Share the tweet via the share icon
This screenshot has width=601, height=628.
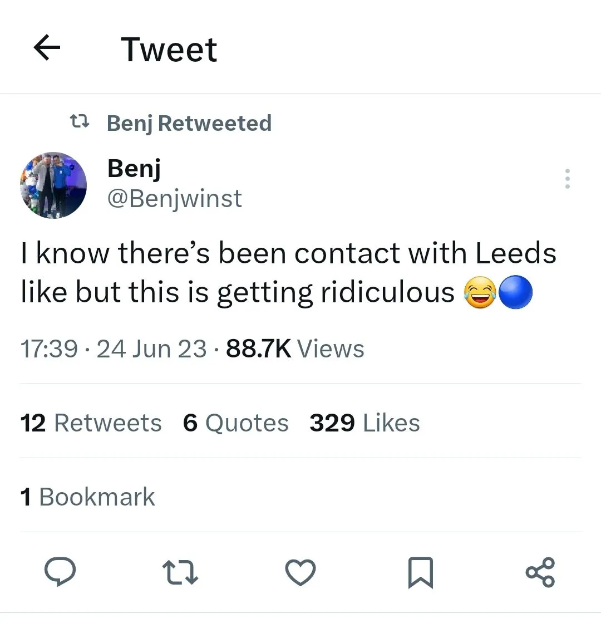[x=540, y=572]
